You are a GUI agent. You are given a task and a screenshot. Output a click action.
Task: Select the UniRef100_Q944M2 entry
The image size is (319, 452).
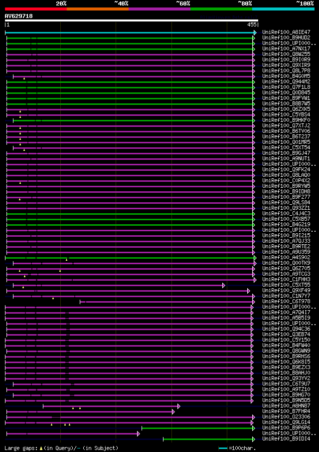coord(286,82)
